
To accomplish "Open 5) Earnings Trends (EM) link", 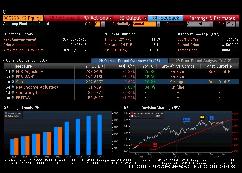I will [22, 108].
